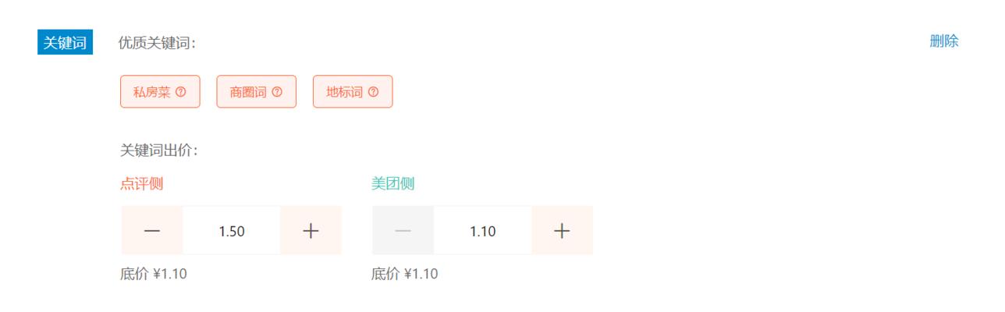
Task: Select the 地标词 keyword tag
Action: coord(353,92)
